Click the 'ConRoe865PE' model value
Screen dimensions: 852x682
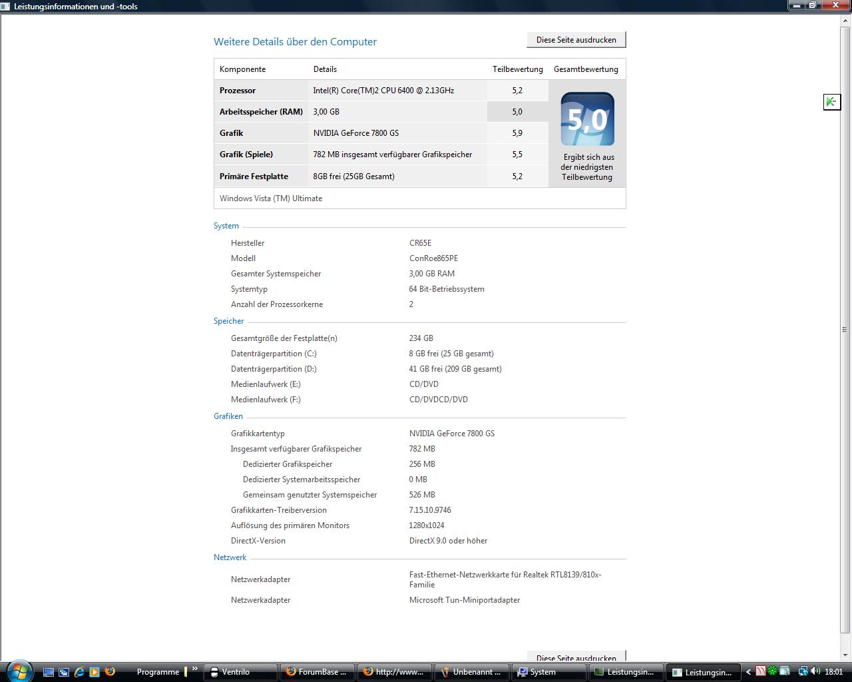pos(433,258)
